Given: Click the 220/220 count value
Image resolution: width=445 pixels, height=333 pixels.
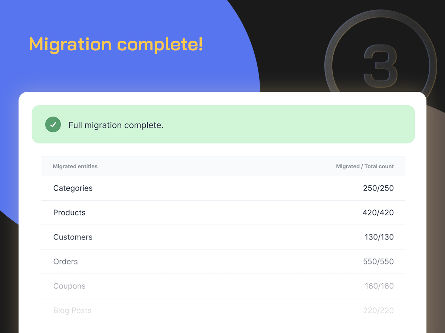Looking at the screenshot, I should [378, 310].
